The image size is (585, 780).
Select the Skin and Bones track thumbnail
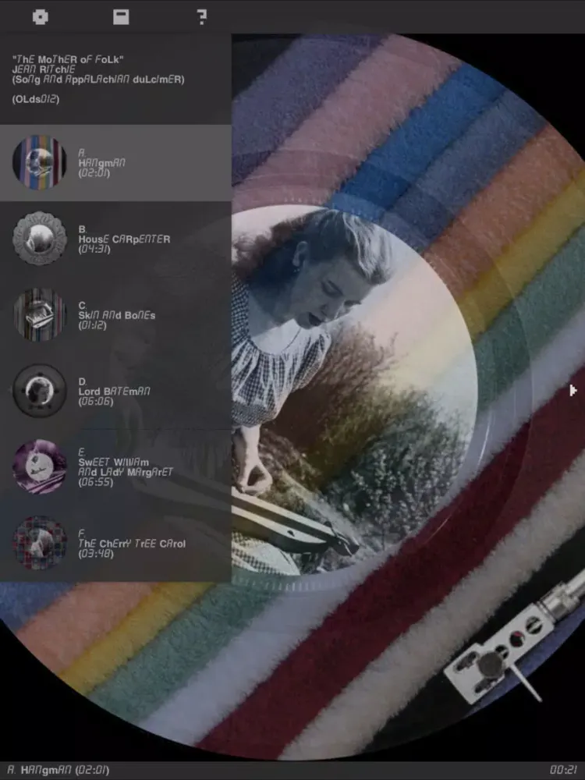(x=39, y=314)
